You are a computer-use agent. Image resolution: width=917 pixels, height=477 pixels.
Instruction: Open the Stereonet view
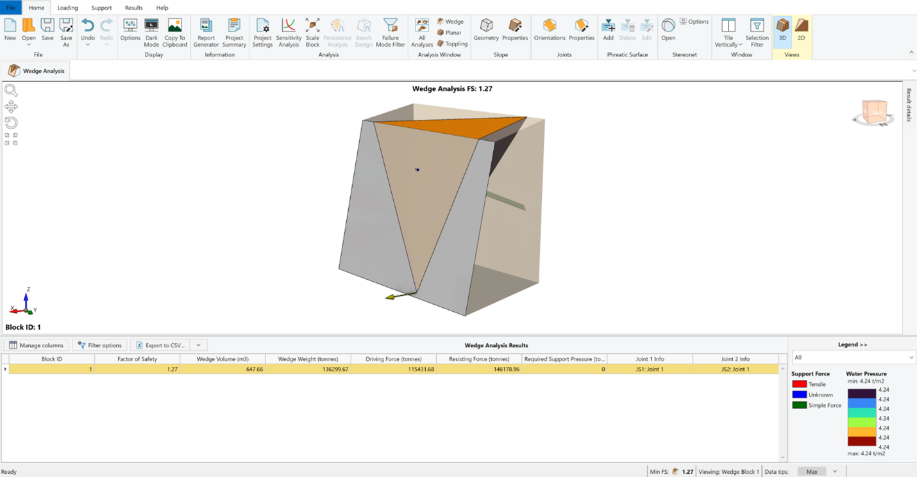point(668,29)
